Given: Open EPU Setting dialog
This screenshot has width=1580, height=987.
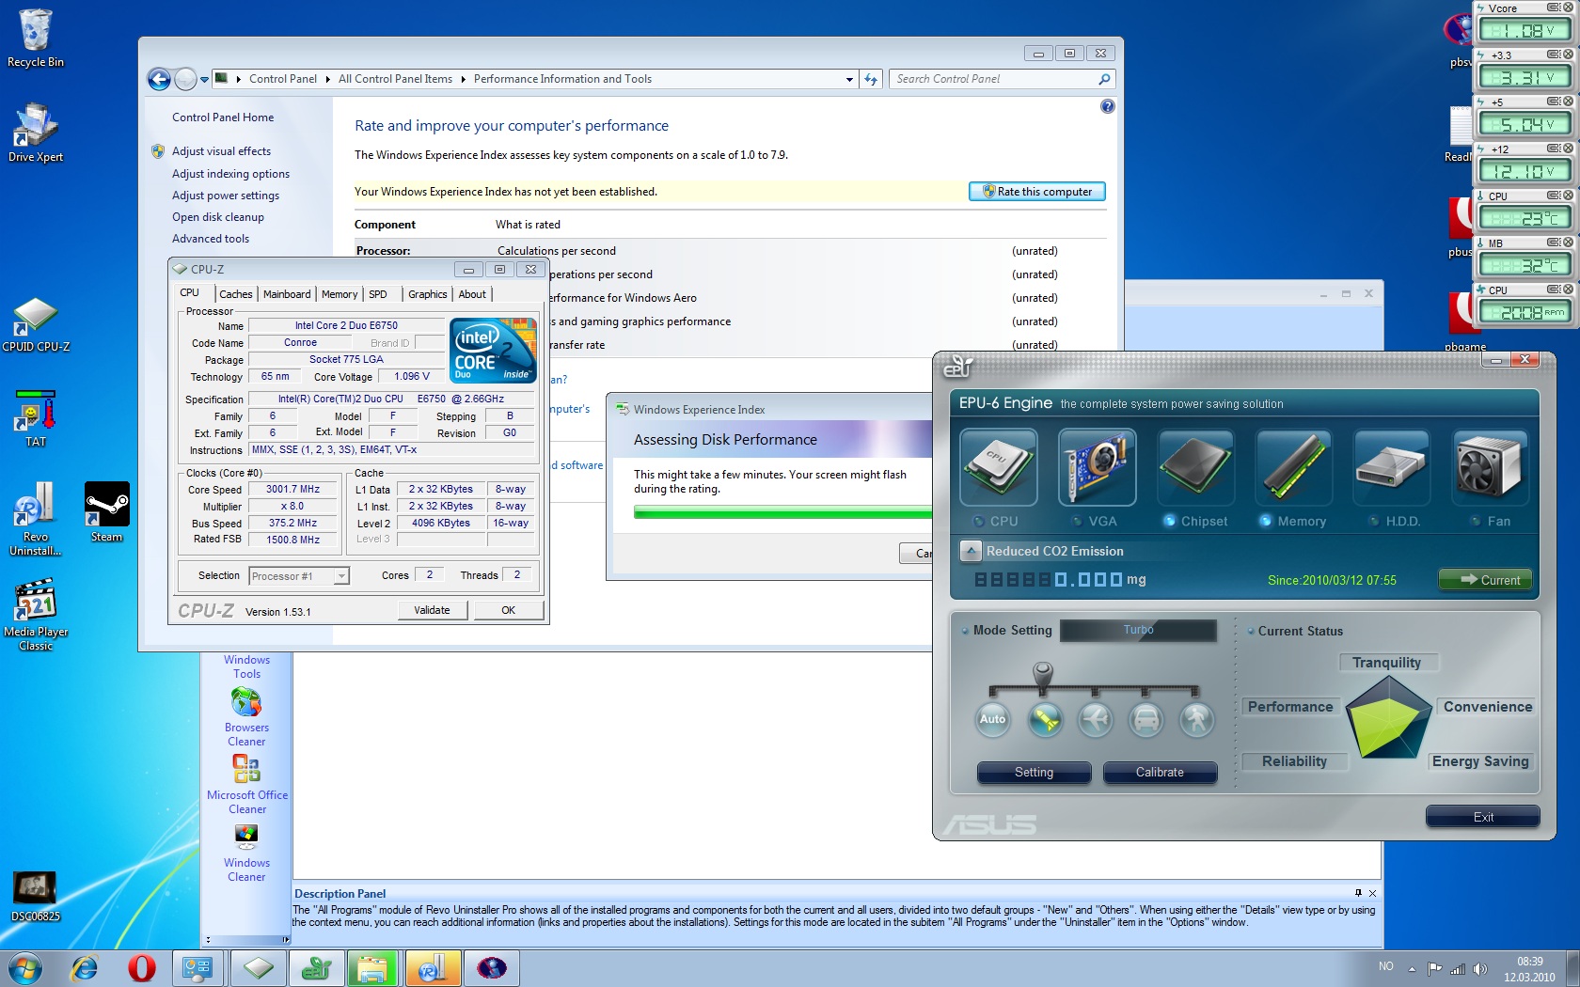Looking at the screenshot, I should (x=1034, y=773).
